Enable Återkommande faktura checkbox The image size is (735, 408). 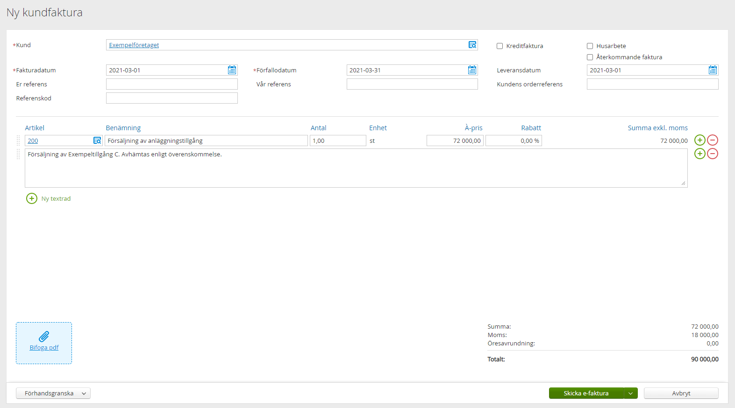590,57
